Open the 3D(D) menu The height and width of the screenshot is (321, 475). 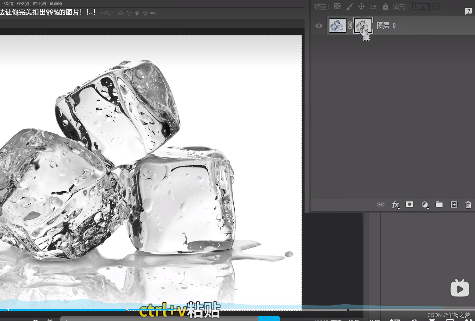[8, 4]
